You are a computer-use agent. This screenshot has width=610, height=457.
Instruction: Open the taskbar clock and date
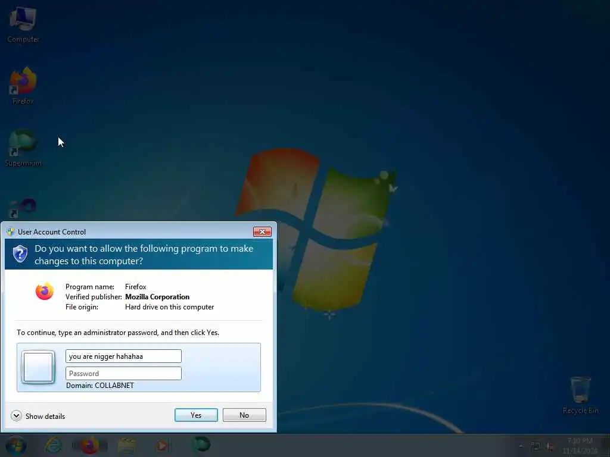[x=580, y=446]
